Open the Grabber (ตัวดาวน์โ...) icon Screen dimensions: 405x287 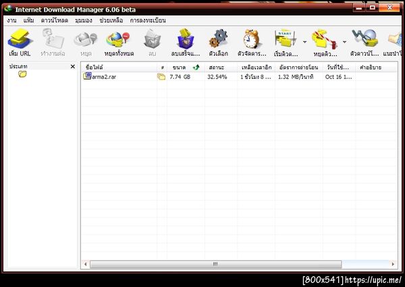click(364, 38)
